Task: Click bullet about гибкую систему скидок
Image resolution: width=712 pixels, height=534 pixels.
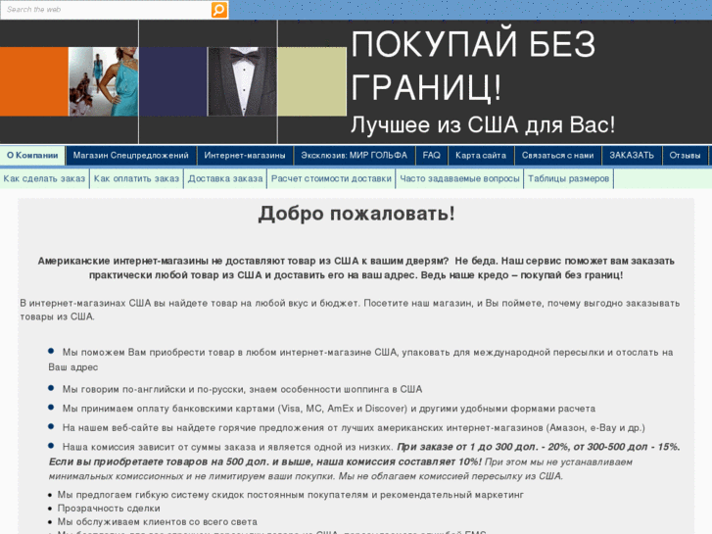Action: pos(290,495)
